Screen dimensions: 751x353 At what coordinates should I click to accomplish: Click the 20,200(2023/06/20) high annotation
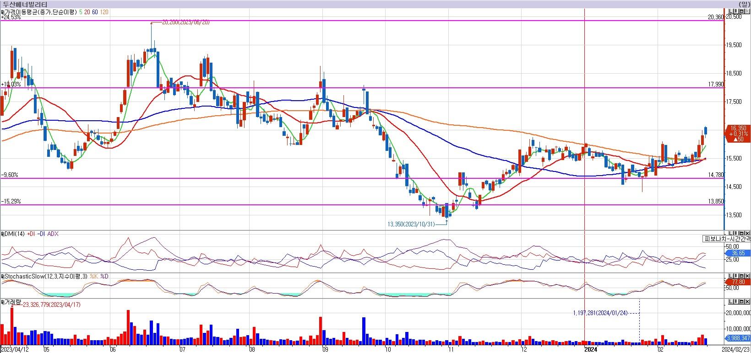pos(186,22)
